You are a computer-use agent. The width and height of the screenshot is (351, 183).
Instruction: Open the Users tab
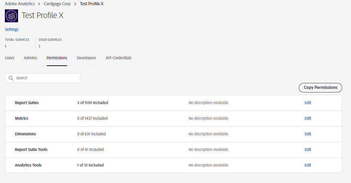pyautogui.click(x=10, y=58)
